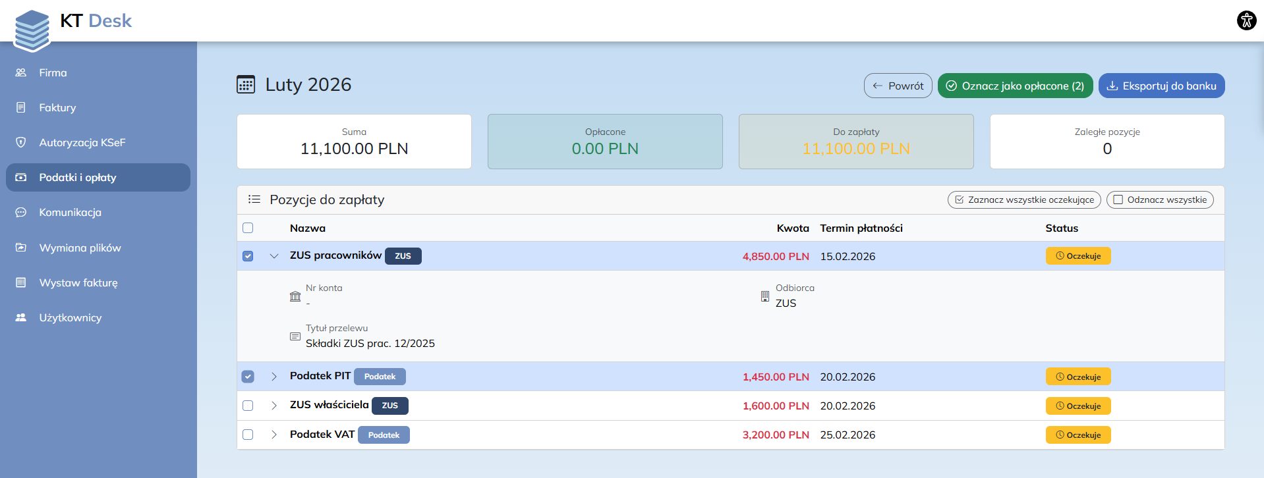Click the Użytkownicy people icon

[x=21, y=317]
